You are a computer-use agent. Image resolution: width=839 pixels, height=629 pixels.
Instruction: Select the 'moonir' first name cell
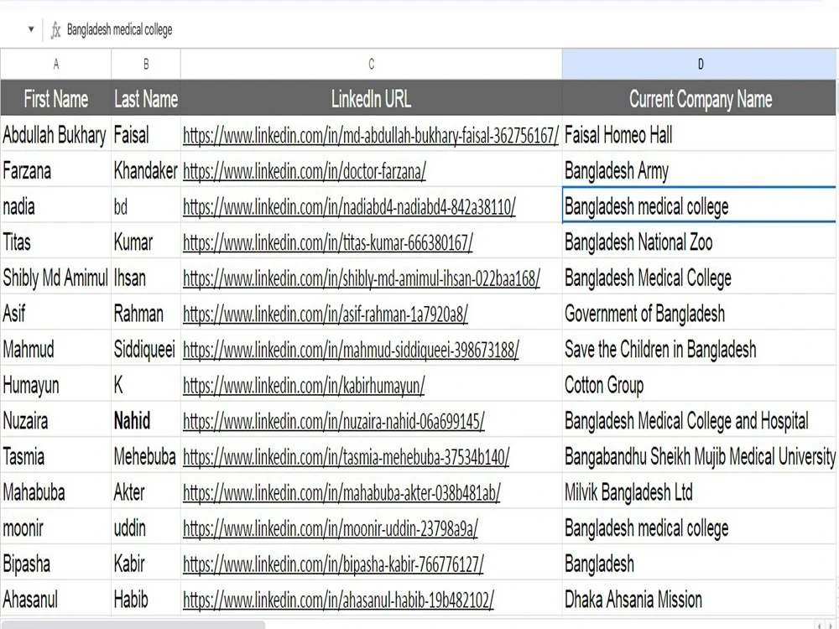click(x=55, y=528)
